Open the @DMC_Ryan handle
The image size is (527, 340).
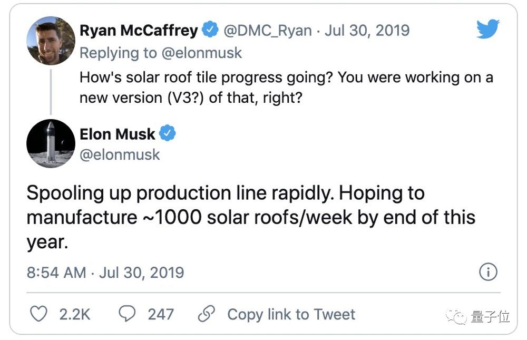268,31
